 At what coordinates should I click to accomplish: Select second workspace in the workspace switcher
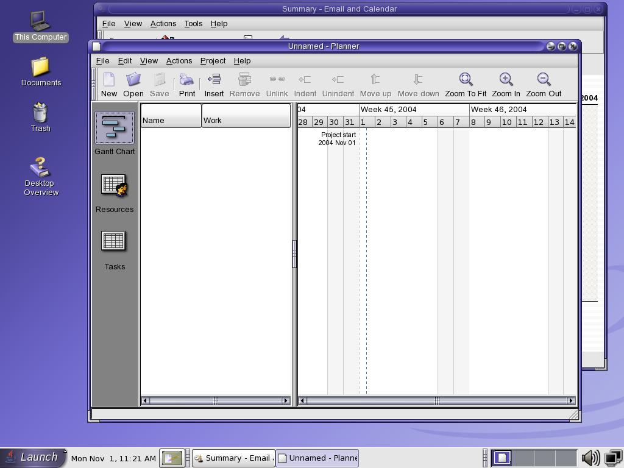click(x=523, y=458)
